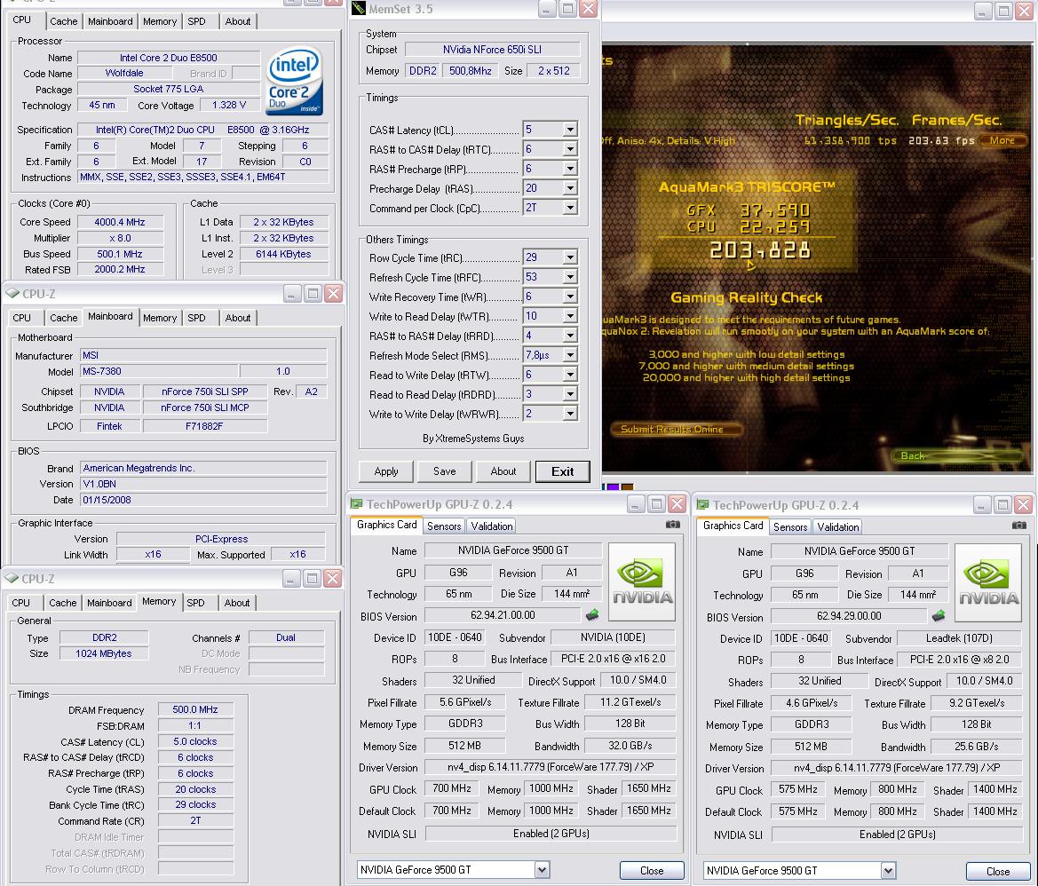Click Close button in right GPU-Z

tap(998, 872)
